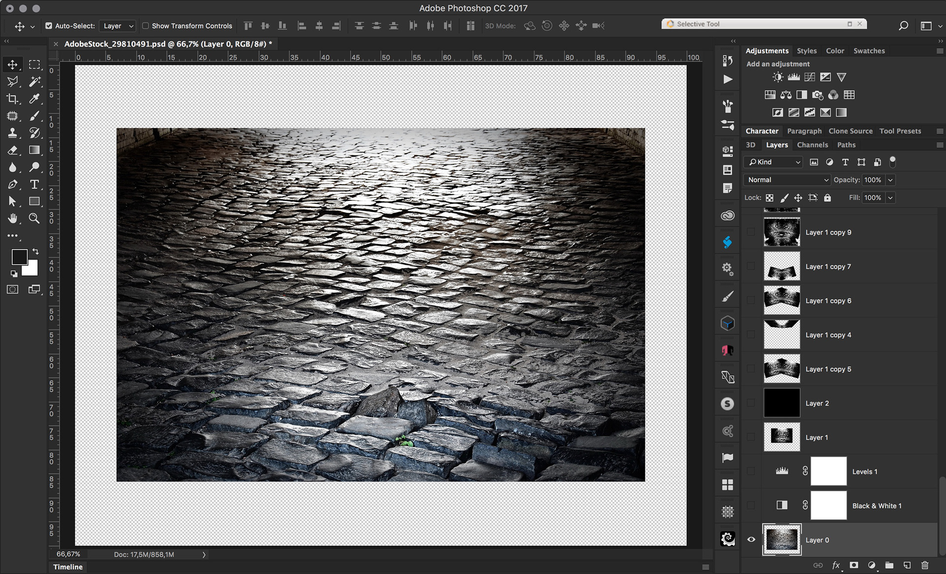Select Layer 1 copy 5 thumbnail
This screenshot has height=574, width=946.
(x=781, y=369)
